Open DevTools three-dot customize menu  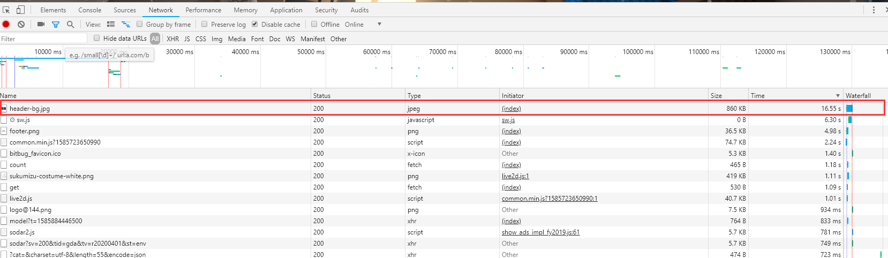click(x=874, y=10)
